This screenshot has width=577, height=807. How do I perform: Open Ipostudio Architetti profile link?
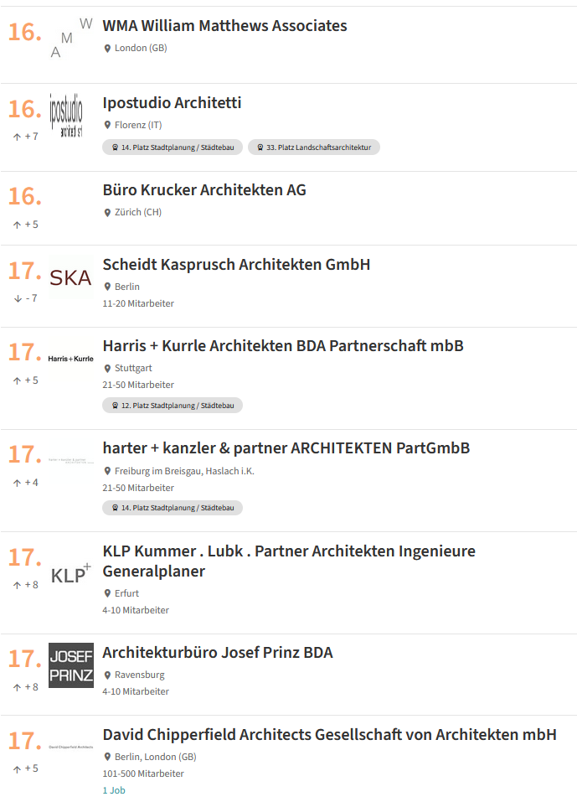(x=172, y=103)
